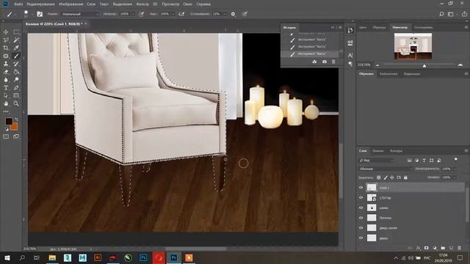Open smoothing value dropdown arrow

tap(225, 14)
